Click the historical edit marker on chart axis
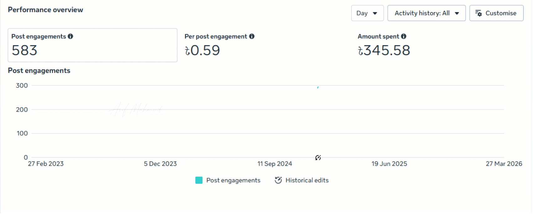 point(318,158)
